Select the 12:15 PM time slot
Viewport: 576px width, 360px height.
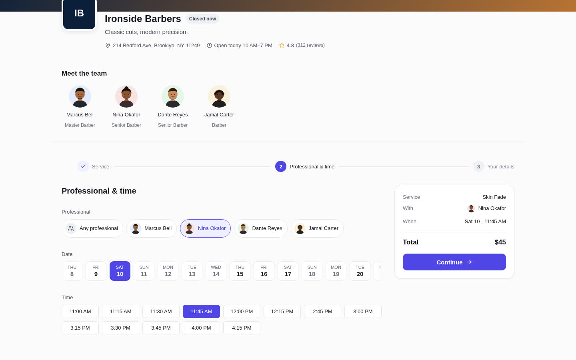[282, 311]
